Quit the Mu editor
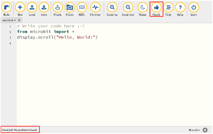This screenshot has width=213, height=134. (194, 9)
